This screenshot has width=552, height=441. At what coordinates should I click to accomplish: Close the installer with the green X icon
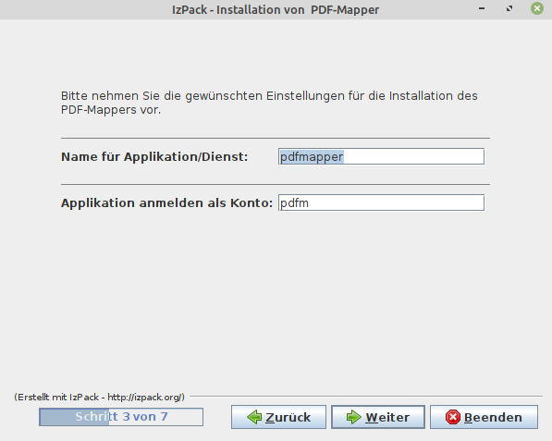pyautogui.click(x=537, y=8)
